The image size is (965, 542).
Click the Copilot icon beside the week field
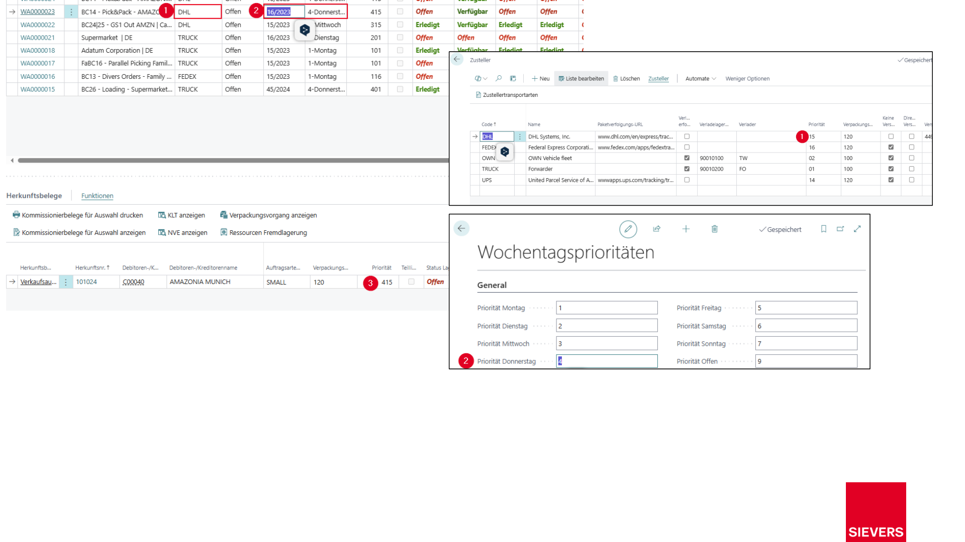(x=305, y=30)
